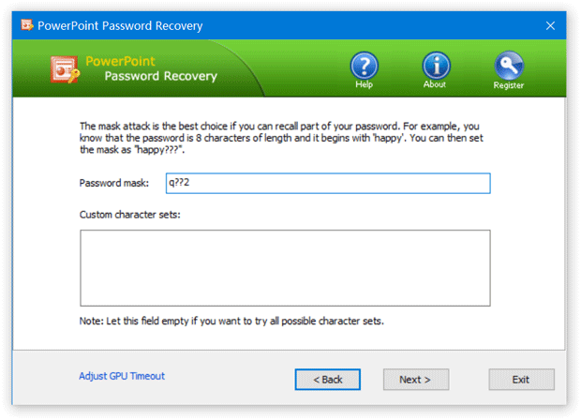
Task: Click inside the Custom character sets box
Action: 285,268
